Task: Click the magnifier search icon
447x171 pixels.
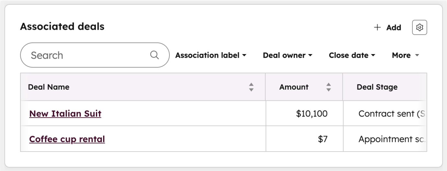Action: [x=155, y=55]
